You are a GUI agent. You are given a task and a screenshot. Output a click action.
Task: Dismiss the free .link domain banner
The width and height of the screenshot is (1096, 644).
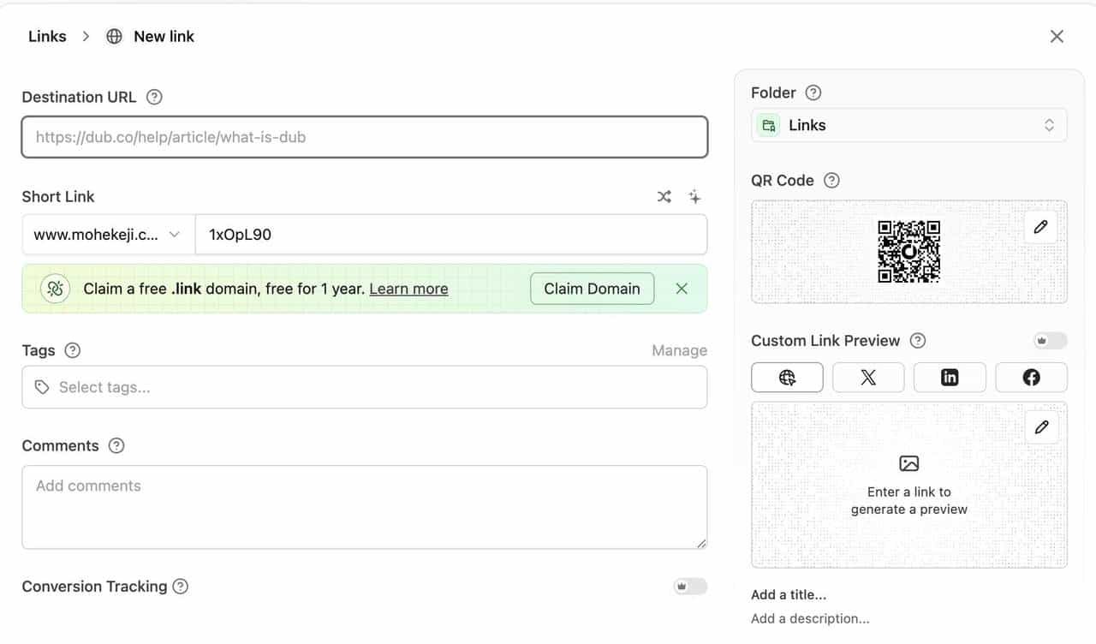(682, 289)
